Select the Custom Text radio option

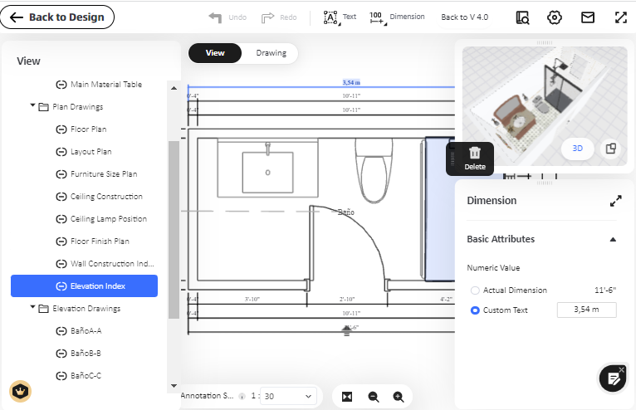pyautogui.click(x=475, y=310)
